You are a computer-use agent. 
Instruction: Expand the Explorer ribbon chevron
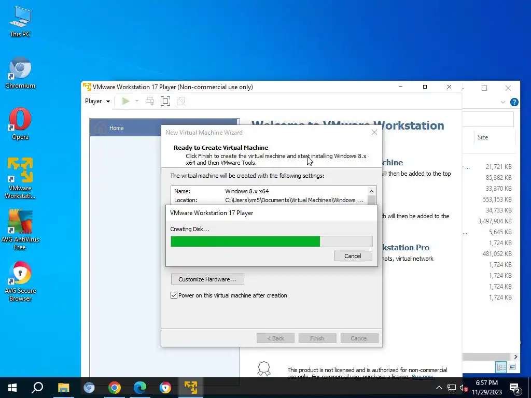click(x=503, y=102)
